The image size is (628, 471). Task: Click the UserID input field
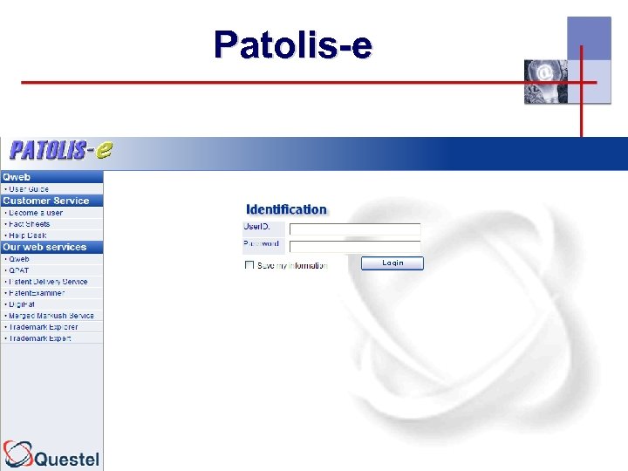click(355, 229)
